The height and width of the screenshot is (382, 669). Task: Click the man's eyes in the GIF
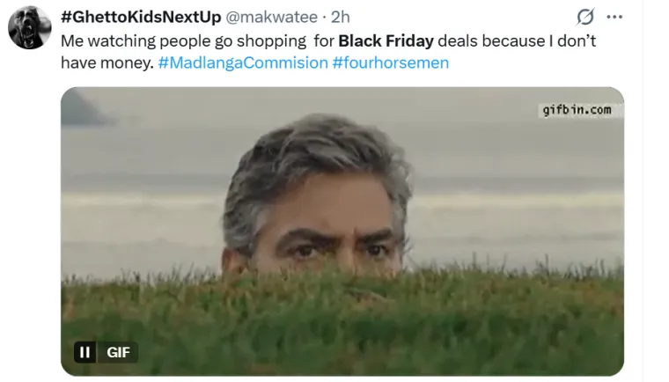click(337, 250)
